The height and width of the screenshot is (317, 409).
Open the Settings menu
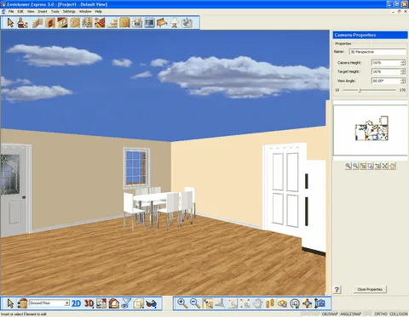pos(69,11)
